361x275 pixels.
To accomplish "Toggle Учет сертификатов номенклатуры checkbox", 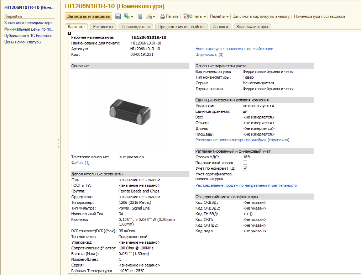I will 245,174.
